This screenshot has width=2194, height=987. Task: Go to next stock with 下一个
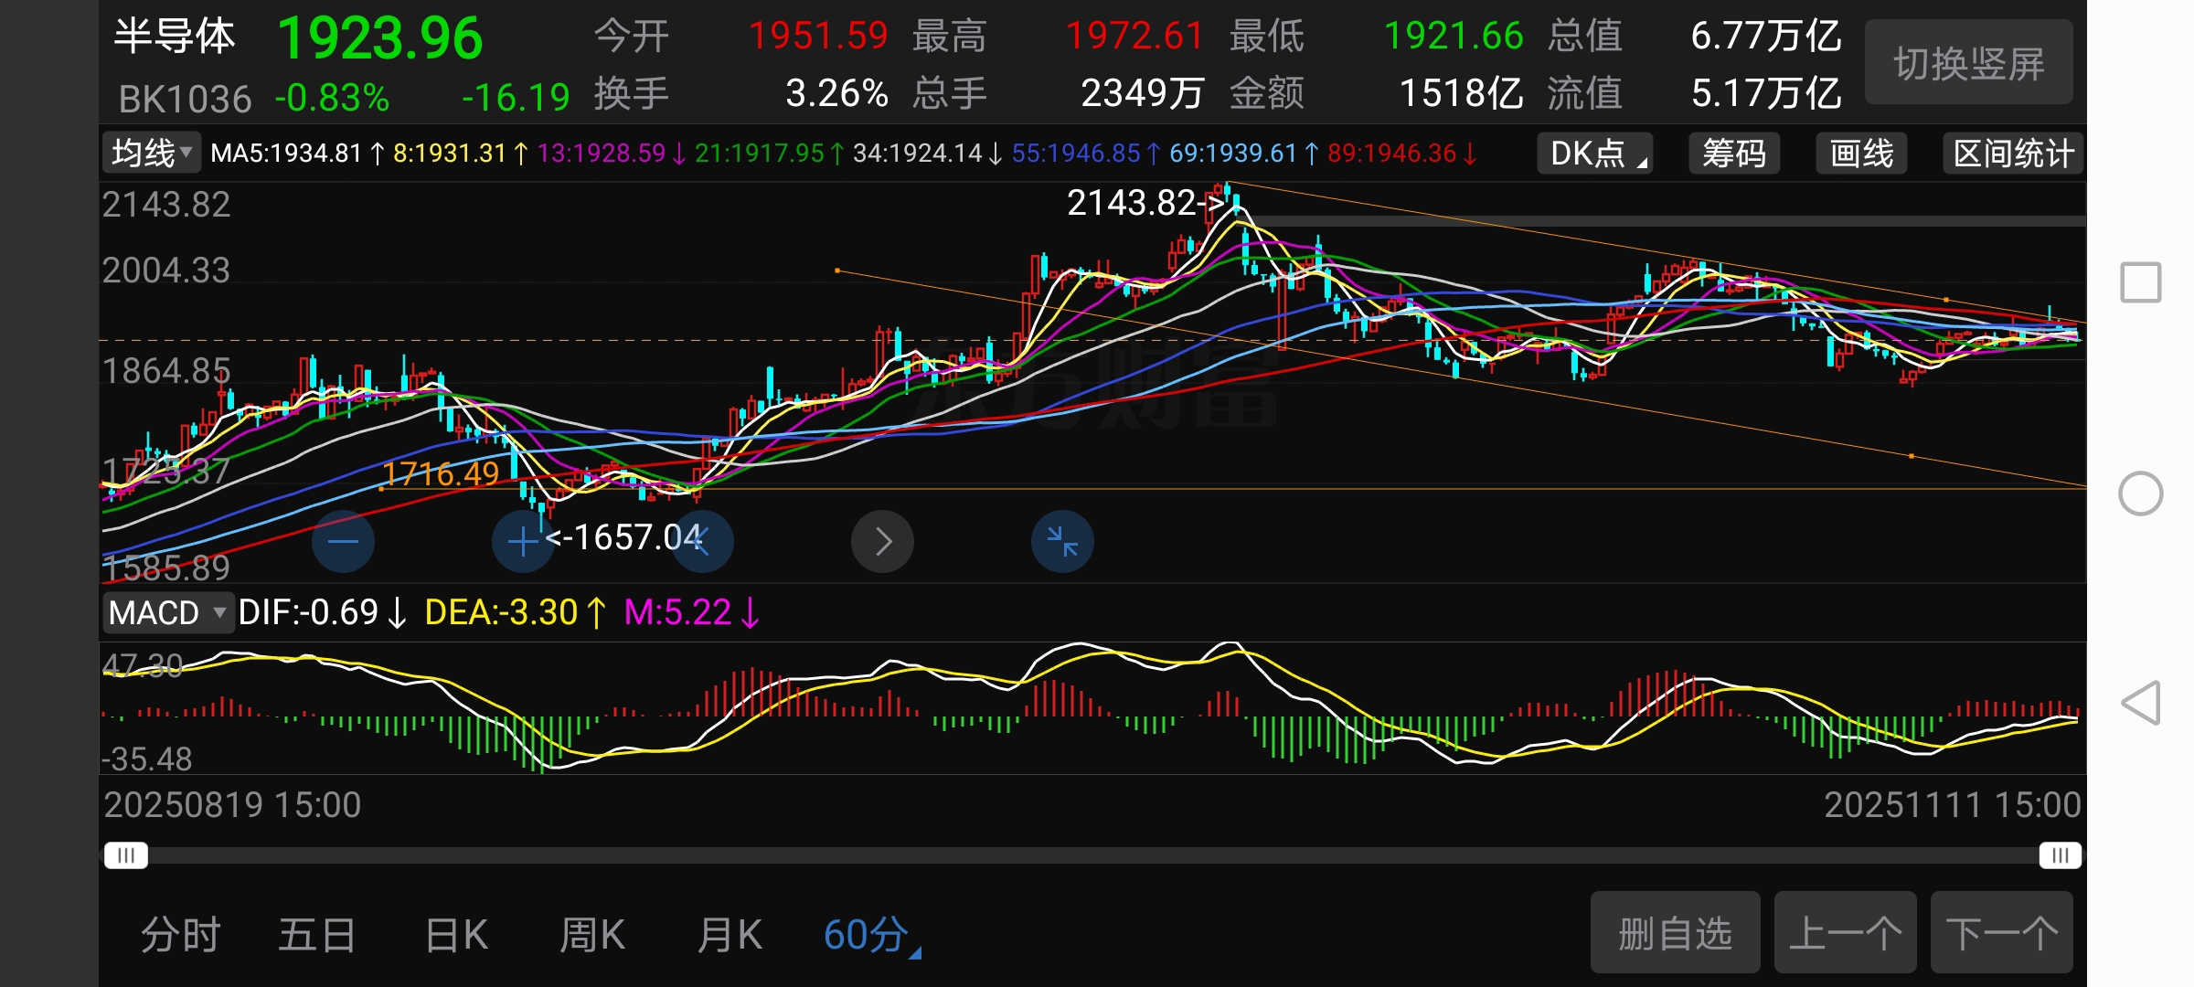(x=2001, y=933)
